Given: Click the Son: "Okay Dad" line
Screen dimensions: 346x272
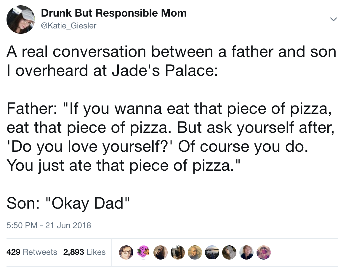Looking at the screenshot, I should tap(68, 203).
